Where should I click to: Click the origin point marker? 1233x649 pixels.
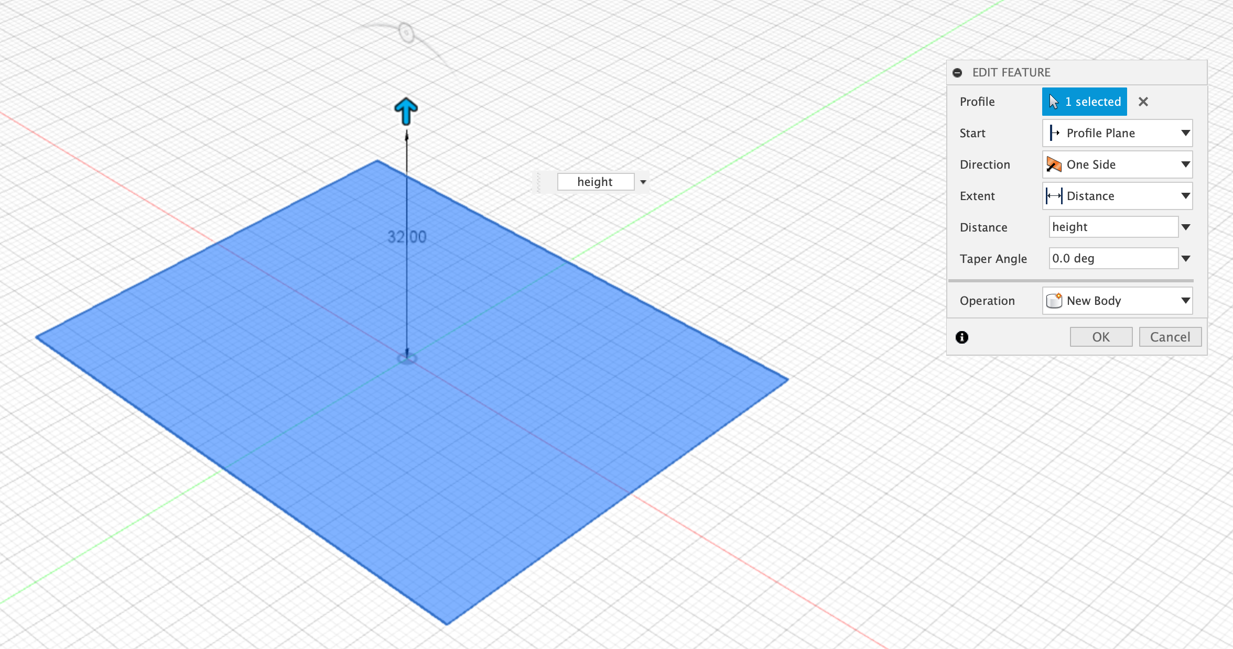point(407,358)
